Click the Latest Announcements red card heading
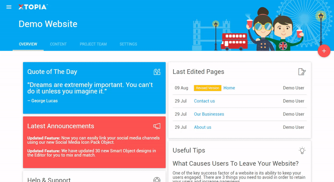This screenshot has height=182, width=334. point(61,126)
